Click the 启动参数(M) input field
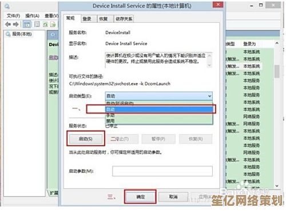Viewport: 286px width, 211px height. pyautogui.click(x=162, y=171)
